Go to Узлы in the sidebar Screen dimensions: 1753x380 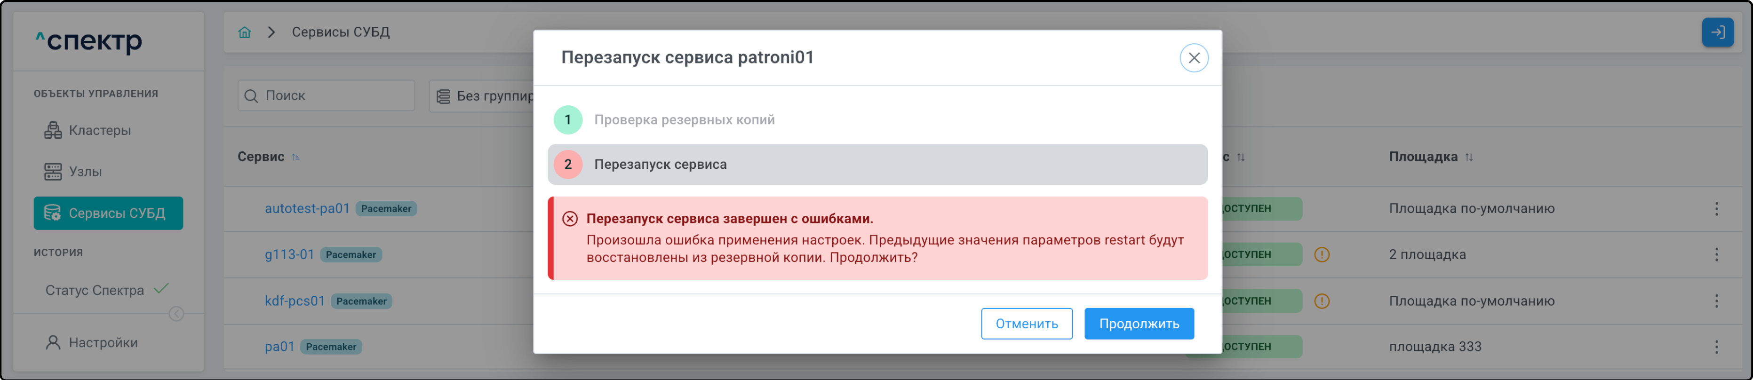(85, 171)
